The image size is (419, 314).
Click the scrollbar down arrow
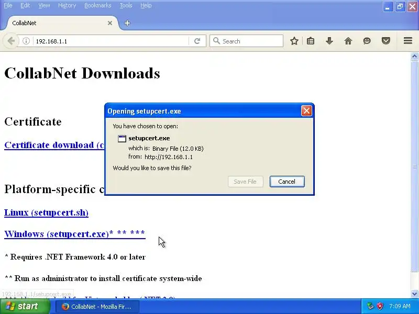414,294
